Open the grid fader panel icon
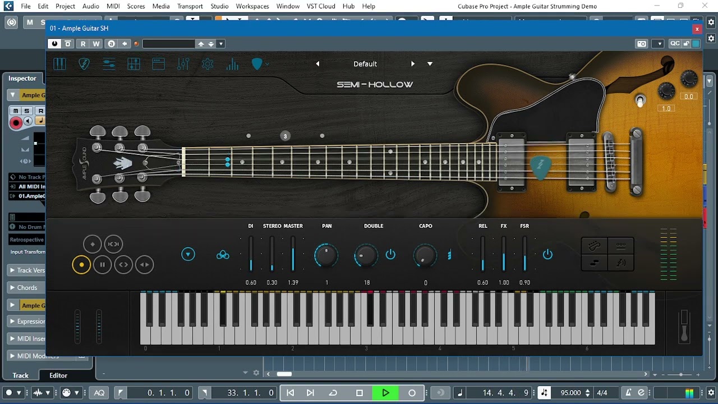Image resolution: width=718 pixels, height=404 pixels. coord(134,64)
